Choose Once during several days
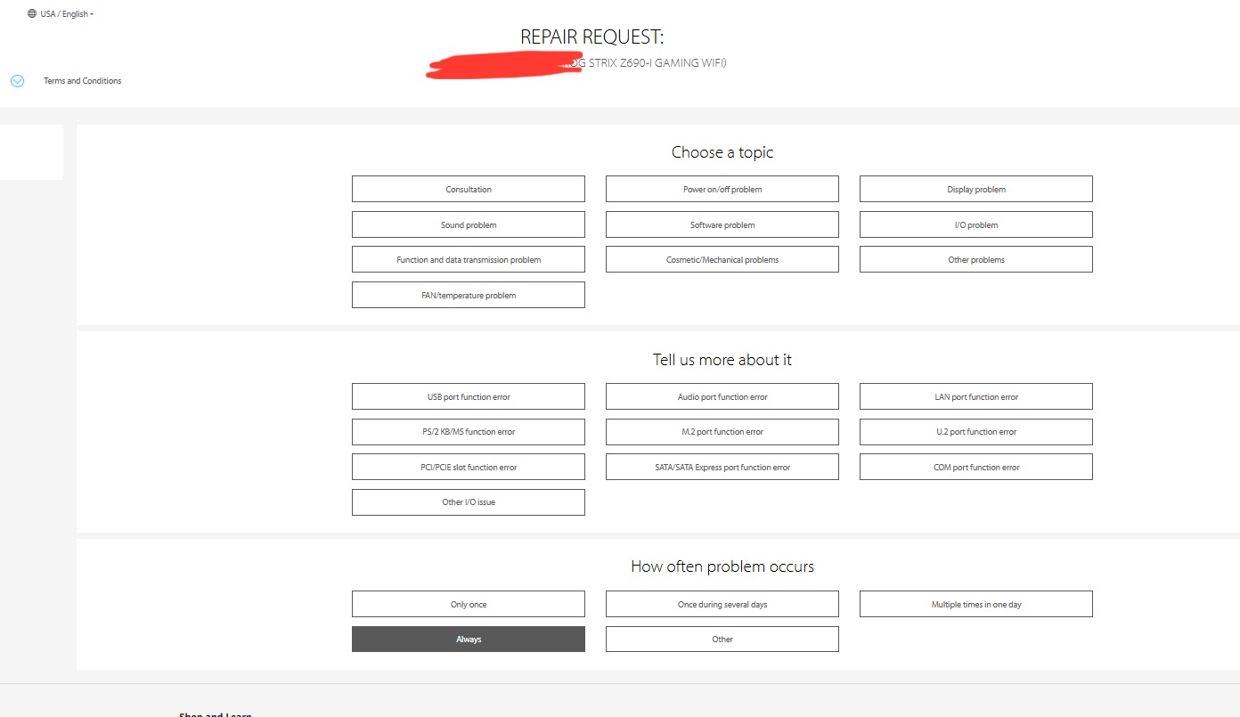This screenshot has width=1240, height=717. point(722,604)
